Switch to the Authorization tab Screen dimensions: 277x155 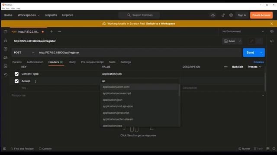[x=35, y=62]
